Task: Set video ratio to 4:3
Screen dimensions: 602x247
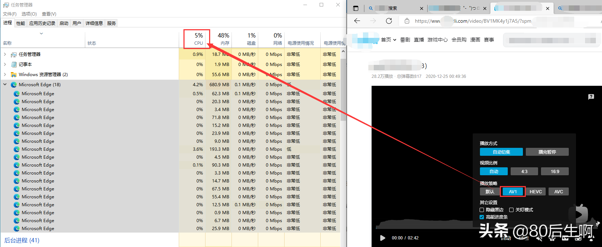Action: 524,171
